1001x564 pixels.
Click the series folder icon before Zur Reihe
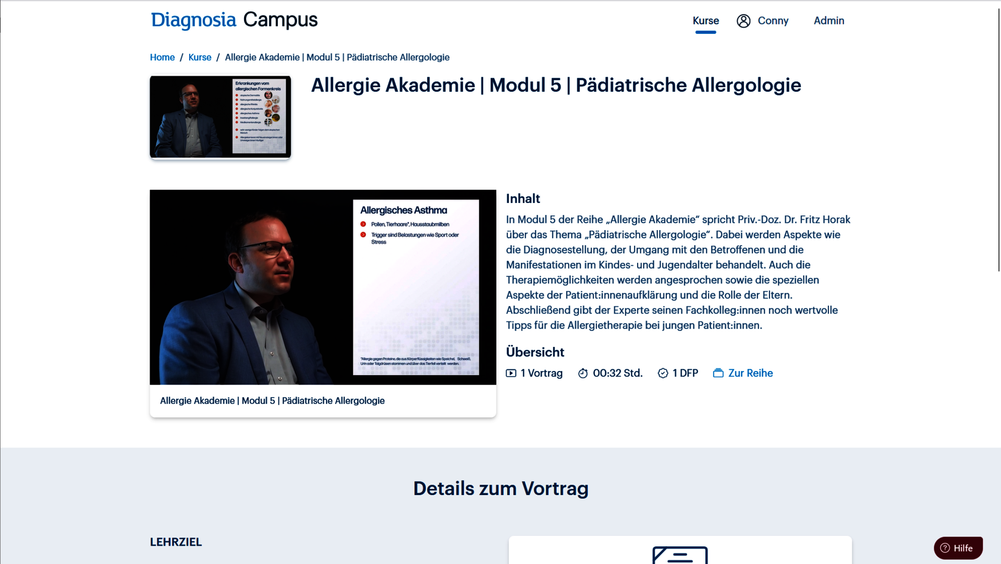718,373
